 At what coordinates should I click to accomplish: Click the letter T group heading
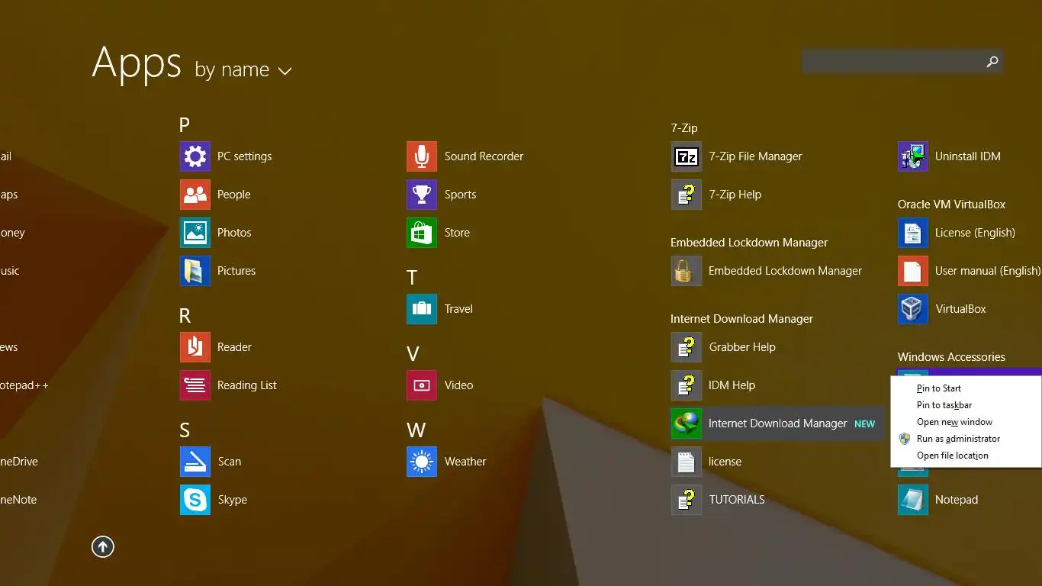412,277
